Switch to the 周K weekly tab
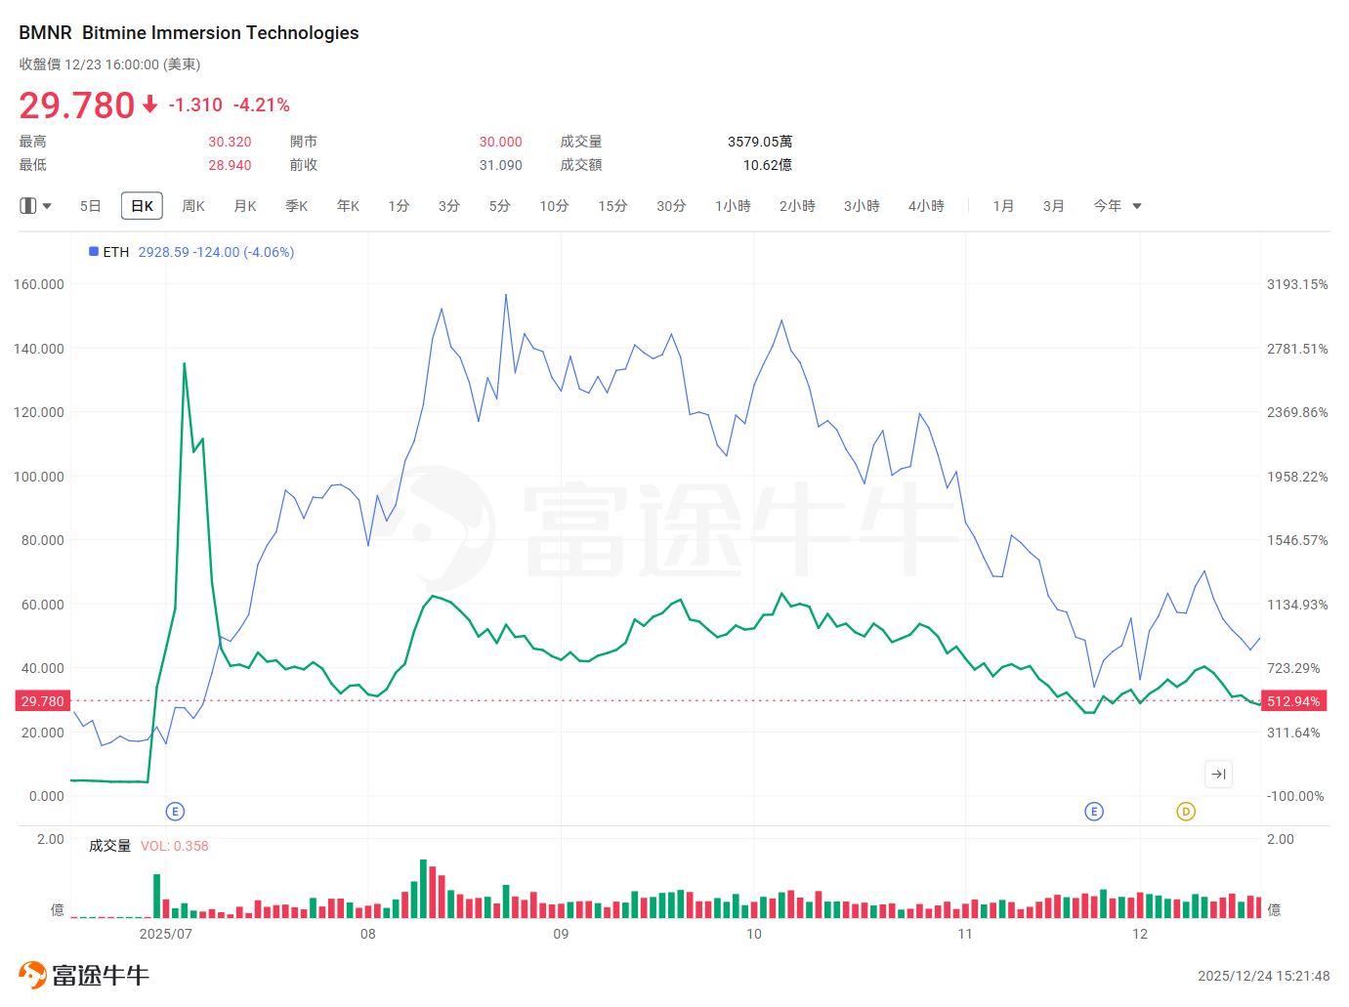The height and width of the screenshot is (1007, 1349). point(192,206)
